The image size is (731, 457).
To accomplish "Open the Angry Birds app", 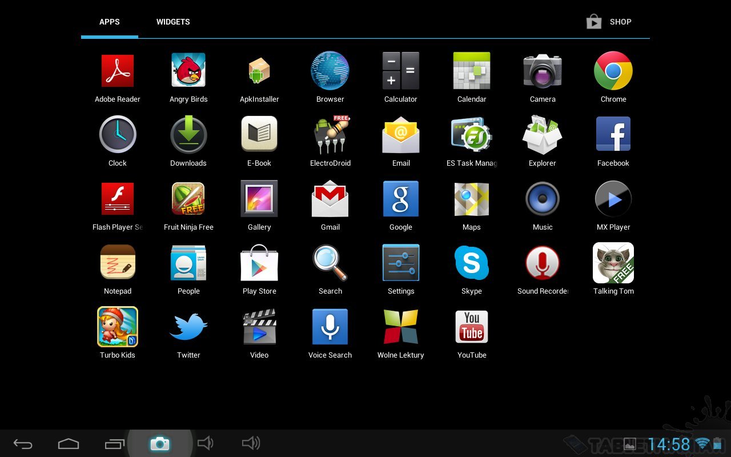I will 188,71.
